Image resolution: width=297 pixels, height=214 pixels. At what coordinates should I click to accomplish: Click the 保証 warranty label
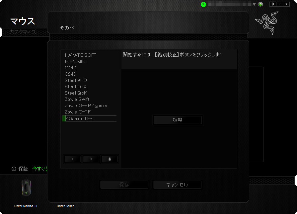23,169
